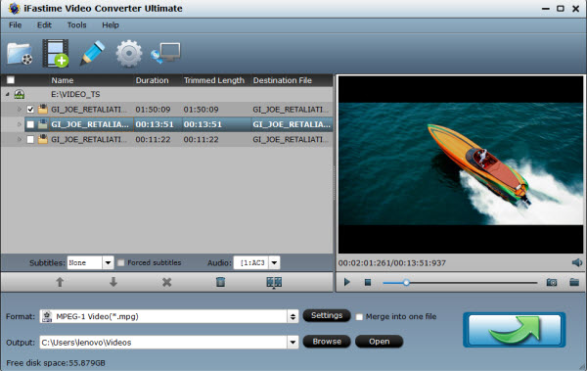Enable Merge into one file
This screenshot has width=587, height=371.
(359, 316)
